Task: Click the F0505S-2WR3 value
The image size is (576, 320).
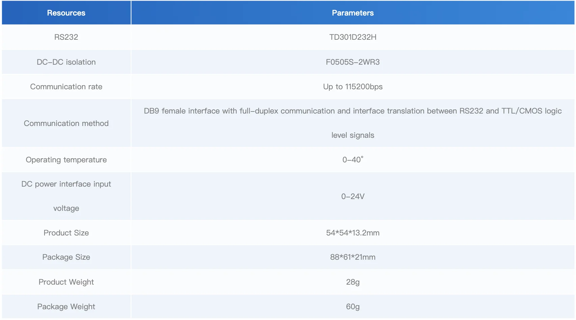Action: tap(353, 62)
